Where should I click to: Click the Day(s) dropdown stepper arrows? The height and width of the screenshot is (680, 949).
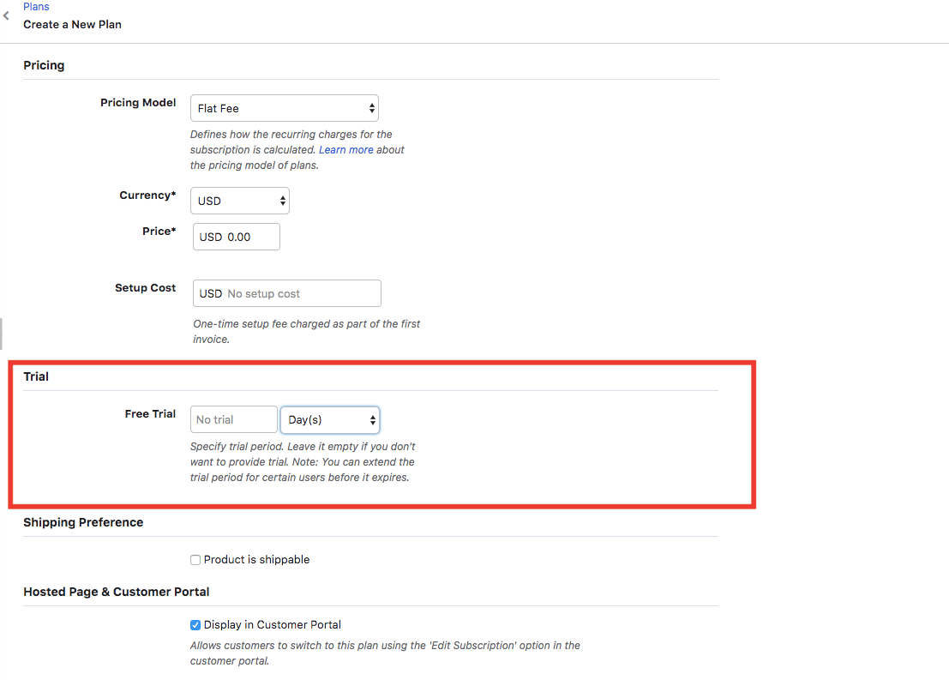point(372,419)
